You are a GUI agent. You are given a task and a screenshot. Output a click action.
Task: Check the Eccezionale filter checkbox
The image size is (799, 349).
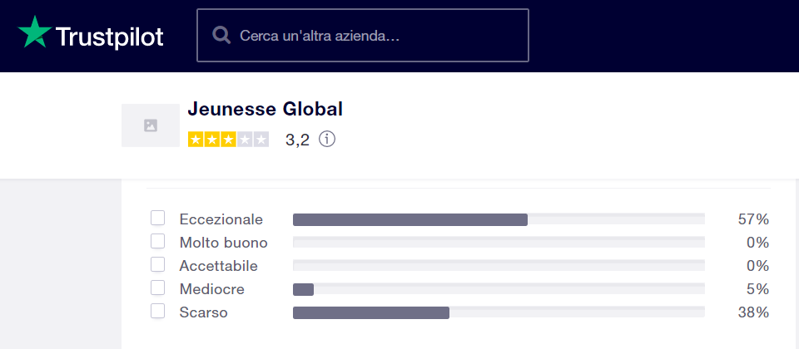[x=158, y=218]
